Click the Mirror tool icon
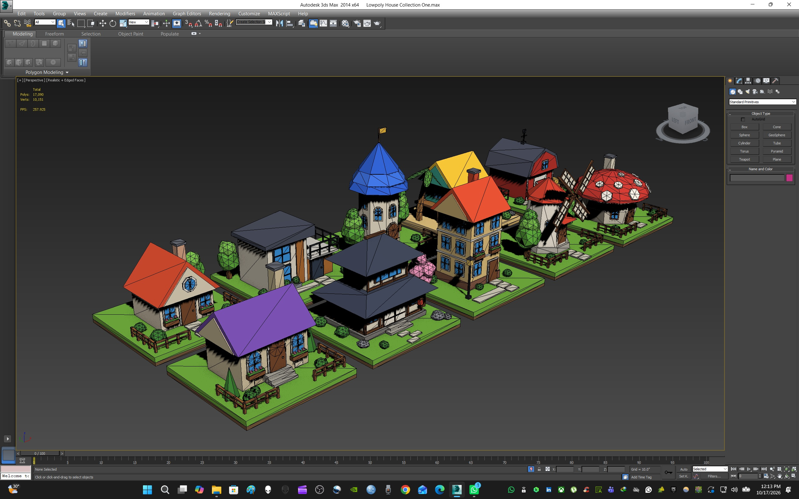 coord(279,23)
